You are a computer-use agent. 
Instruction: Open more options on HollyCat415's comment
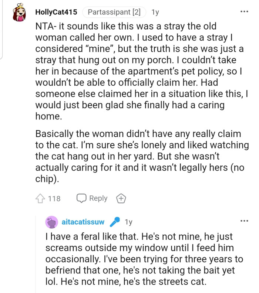coord(244,12)
